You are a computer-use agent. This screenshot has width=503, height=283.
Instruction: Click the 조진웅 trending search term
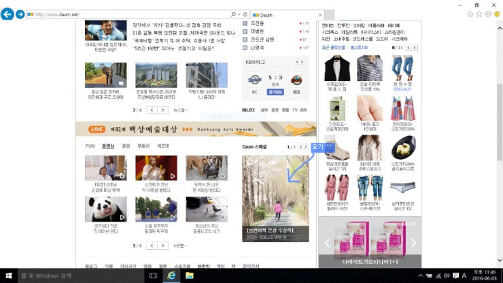[257, 23]
